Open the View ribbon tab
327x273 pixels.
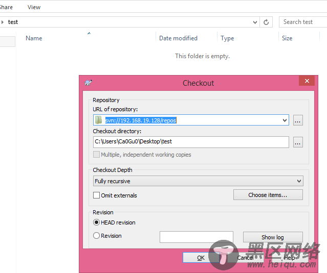(x=34, y=7)
